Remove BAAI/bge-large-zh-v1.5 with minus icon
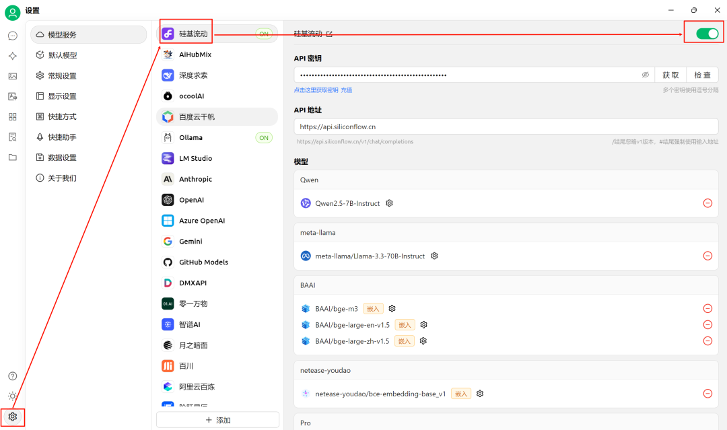The width and height of the screenshot is (727, 430). (x=707, y=341)
